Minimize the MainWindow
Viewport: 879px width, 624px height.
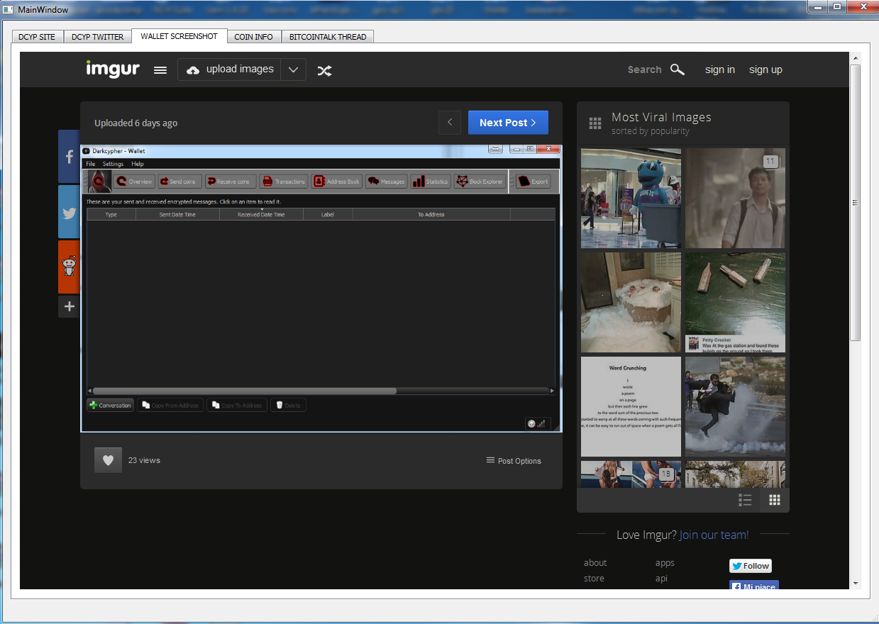(x=818, y=7)
